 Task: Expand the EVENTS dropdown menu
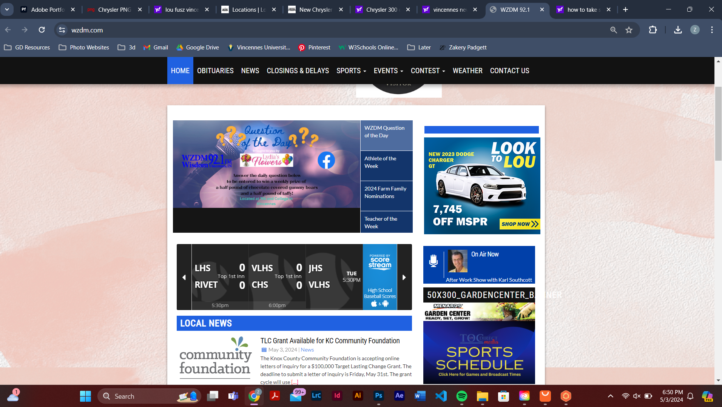(388, 71)
